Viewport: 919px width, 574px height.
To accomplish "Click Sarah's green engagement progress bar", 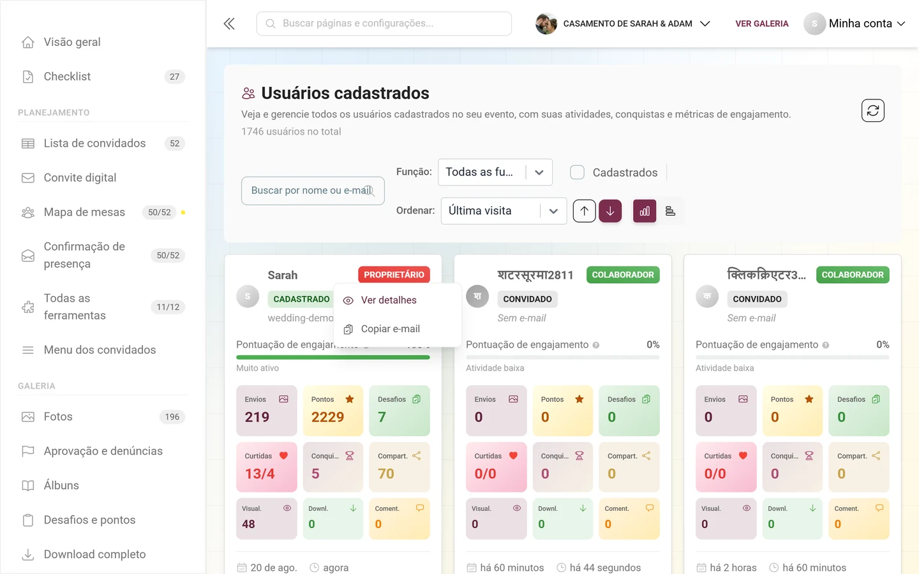I will [x=333, y=358].
